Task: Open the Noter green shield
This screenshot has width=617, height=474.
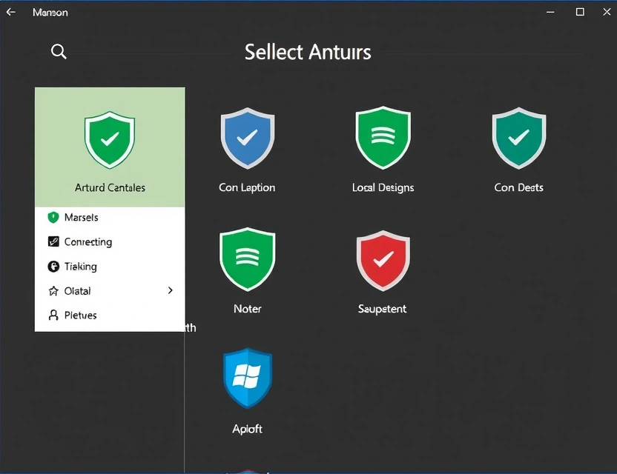Action: tap(248, 259)
